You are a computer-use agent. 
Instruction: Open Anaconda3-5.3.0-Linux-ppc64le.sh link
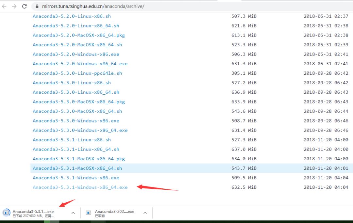[x=77, y=73]
